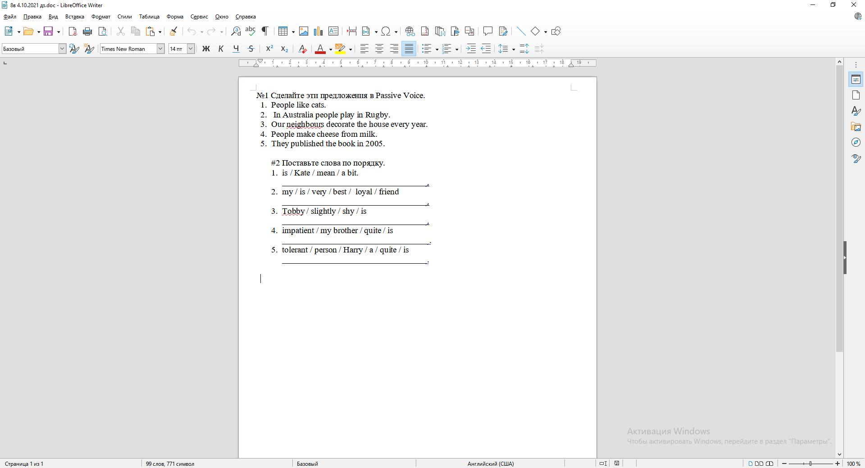Toggle formatting marks display
This screenshot has height=468, width=865.
point(265,31)
